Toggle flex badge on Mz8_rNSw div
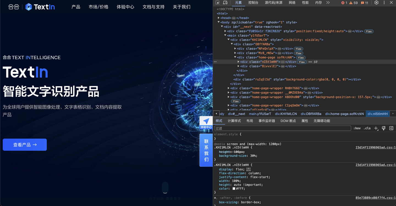396x206 pixels. [299, 53]
